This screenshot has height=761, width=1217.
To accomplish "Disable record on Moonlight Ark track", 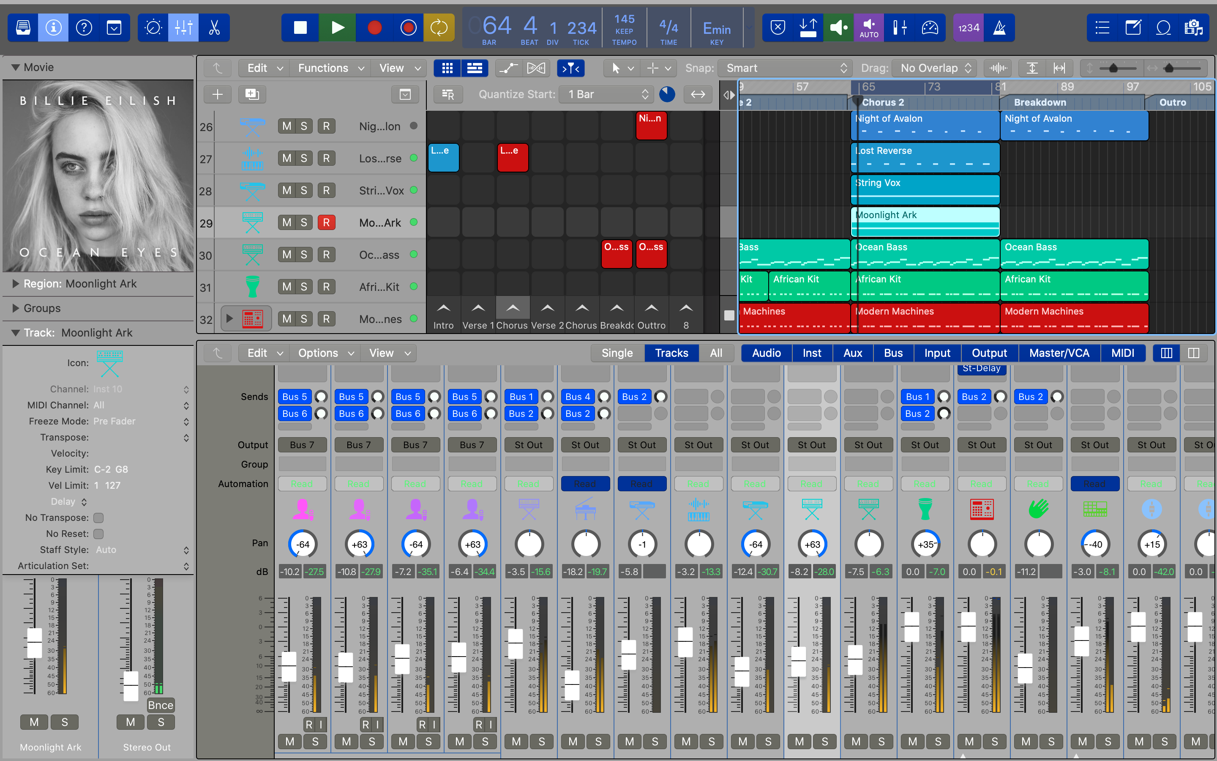I will [x=326, y=222].
